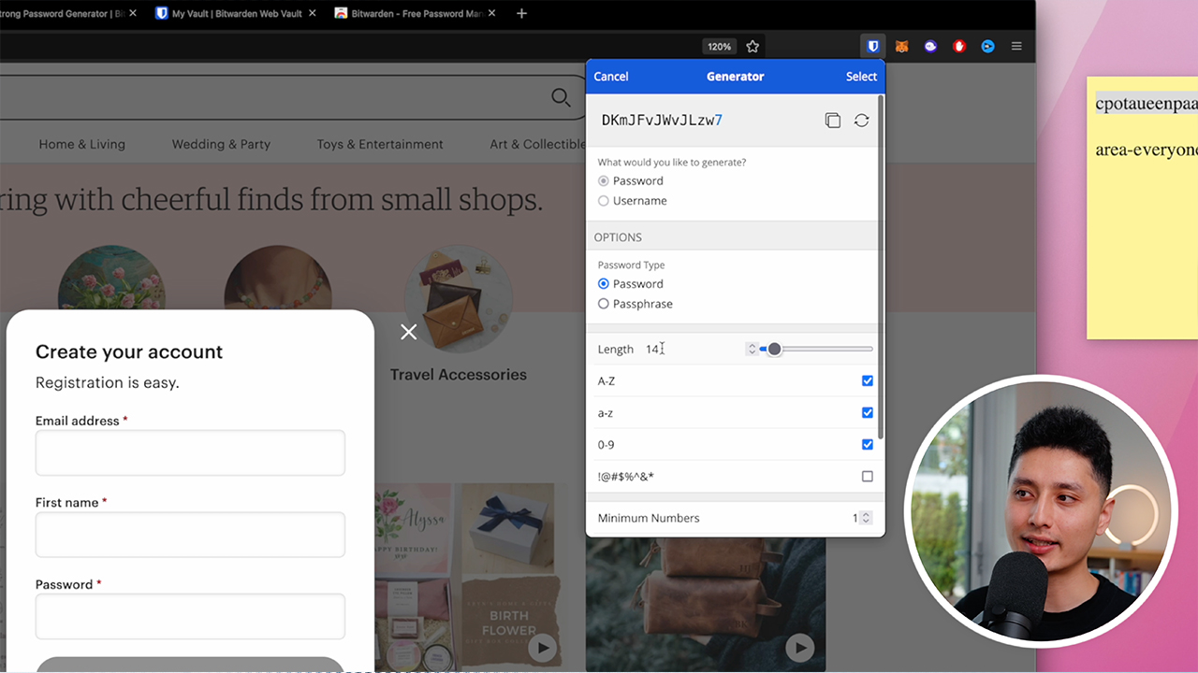Open the Alyssa birthday card thumbnail
This screenshot has height=673, width=1198.
pyautogui.click(x=415, y=528)
